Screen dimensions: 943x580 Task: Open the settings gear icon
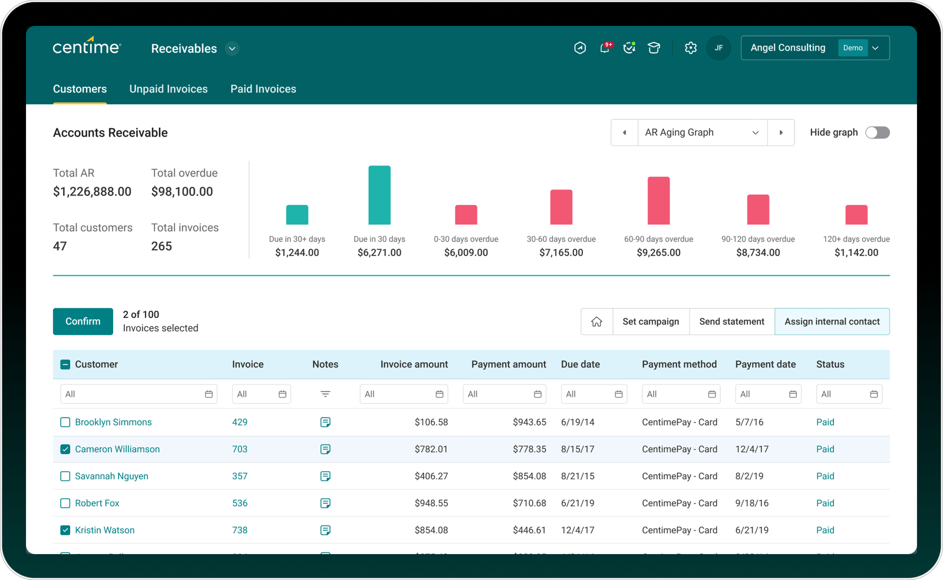(690, 48)
